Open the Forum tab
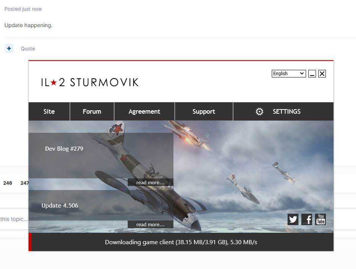356x269 pixels. (x=92, y=111)
